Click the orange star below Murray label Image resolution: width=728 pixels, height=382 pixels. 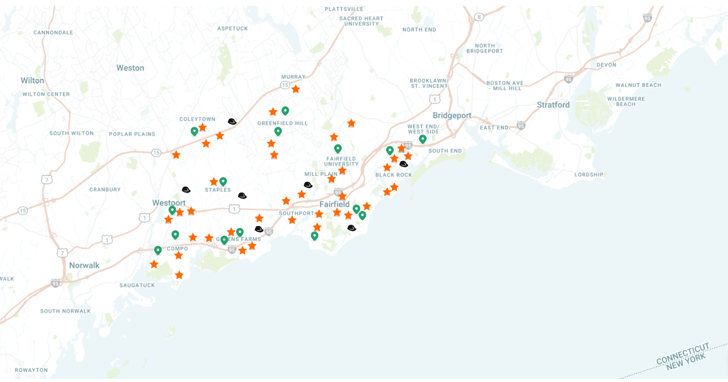pyautogui.click(x=295, y=89)
